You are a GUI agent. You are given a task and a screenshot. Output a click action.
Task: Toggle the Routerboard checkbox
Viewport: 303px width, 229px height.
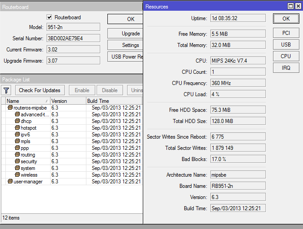[x=49, y=17]
